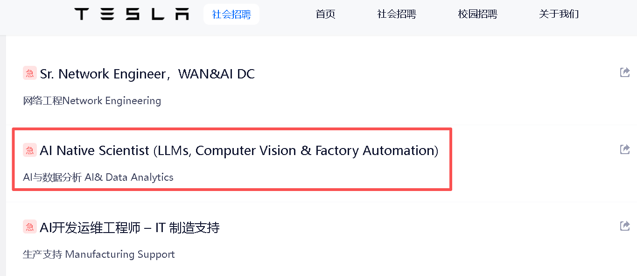Share the Sr. Network Engineer job posting
This screenshot has width=637, height=276.
pos(624,72)
